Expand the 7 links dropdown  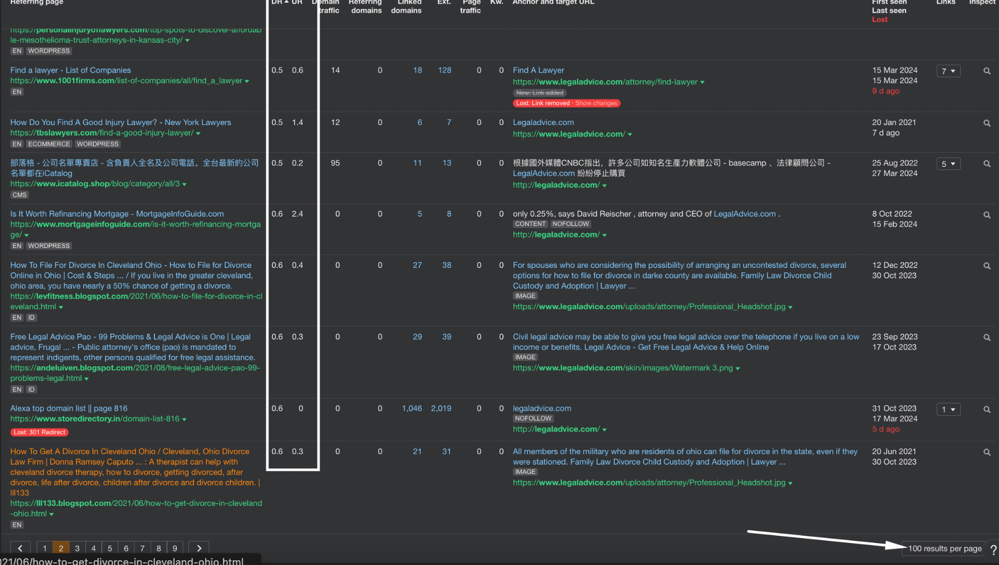(x=948, y=71)
